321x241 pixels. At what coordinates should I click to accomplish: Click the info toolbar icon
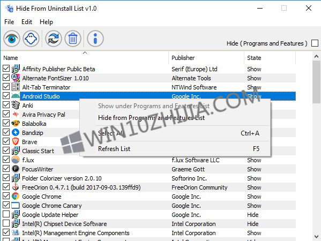click(x=95, y=39)
